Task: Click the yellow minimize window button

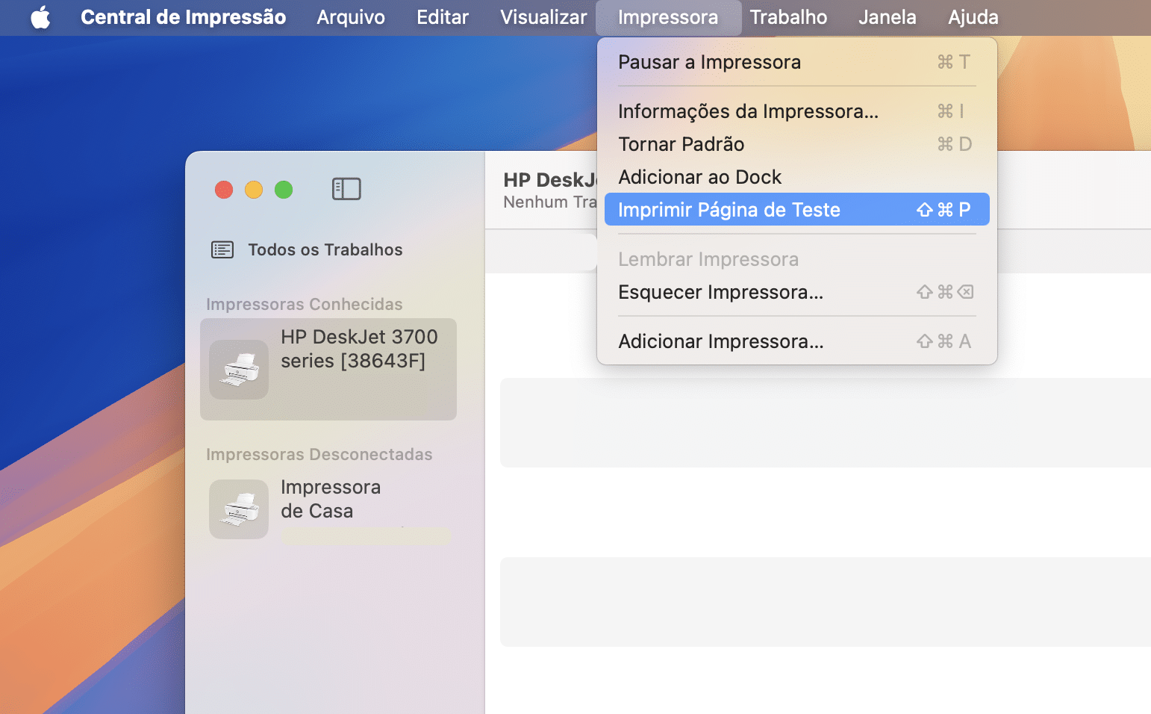Action: tap(254, 190)
